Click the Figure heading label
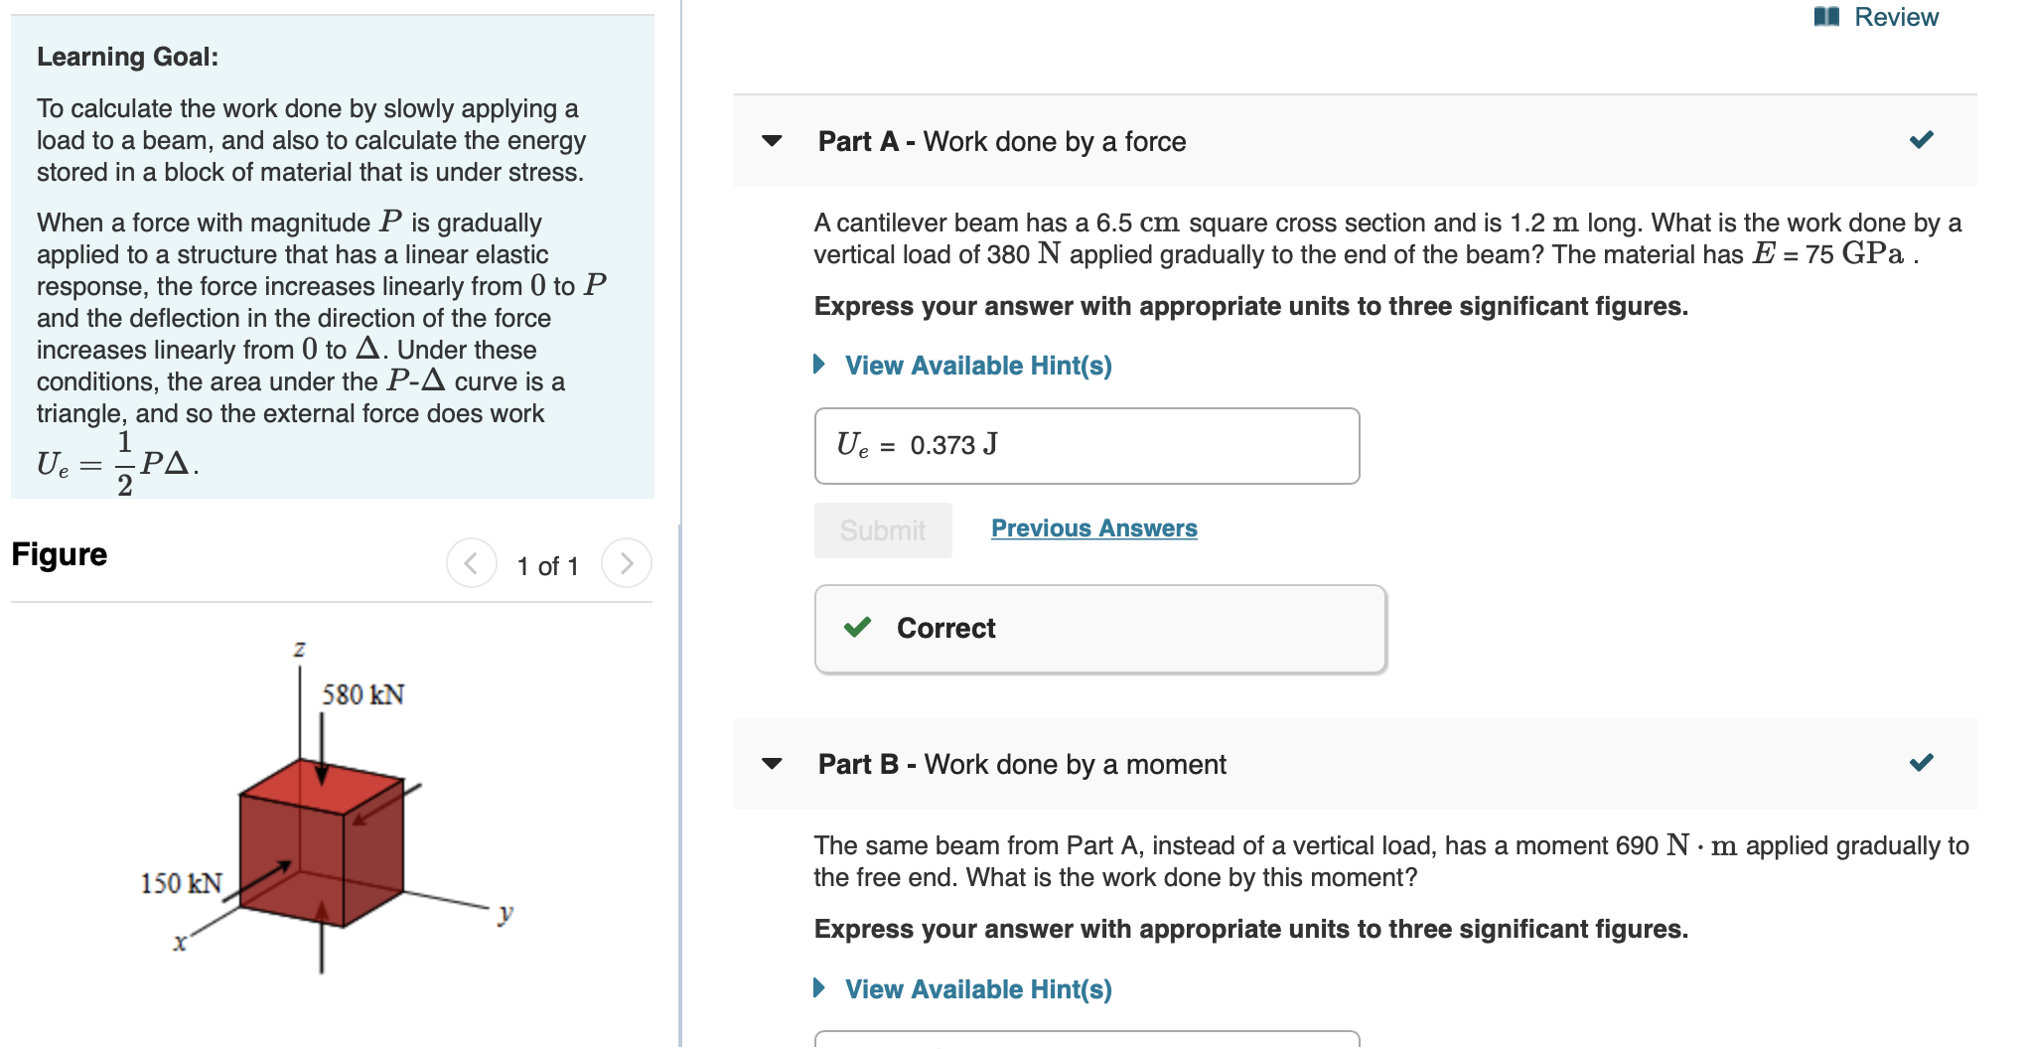Viewport: 2026px width, 1049px height. [59, 554]
